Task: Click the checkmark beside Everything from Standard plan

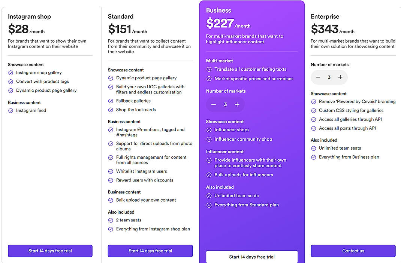Action: 209,205
